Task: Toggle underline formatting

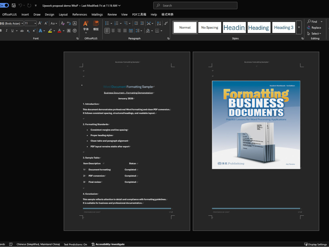Action: [13, 31]
